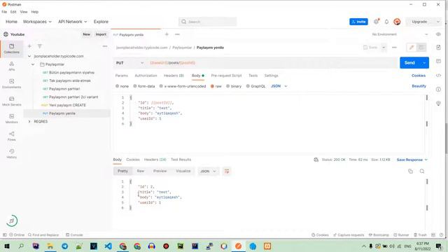
Task: Click the plus icon to create collection
Action: [x=29, y=46]
